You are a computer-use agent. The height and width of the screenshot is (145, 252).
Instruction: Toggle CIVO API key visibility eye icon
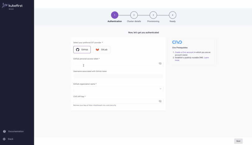160,101
